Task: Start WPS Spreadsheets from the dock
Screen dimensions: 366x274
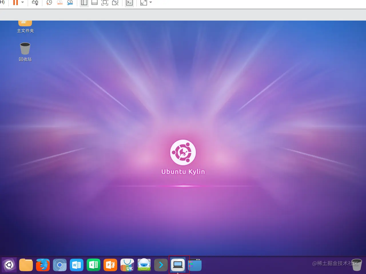Action: pyautogui.click(x=94, y=265)
